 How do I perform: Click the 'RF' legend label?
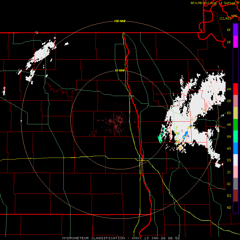pos(229,30)
